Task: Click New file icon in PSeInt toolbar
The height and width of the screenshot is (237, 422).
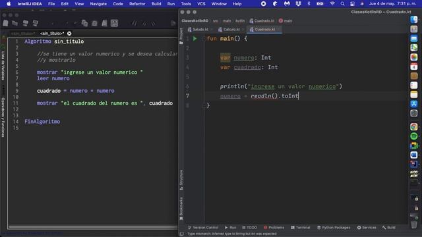Action: [x=5, y=23]
